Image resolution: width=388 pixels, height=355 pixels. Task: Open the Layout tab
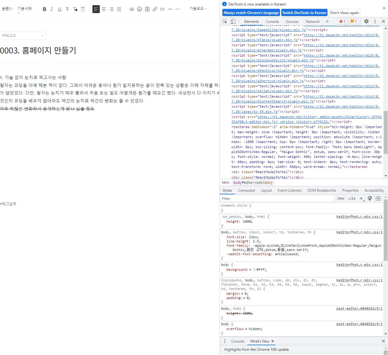coord(266,190)
